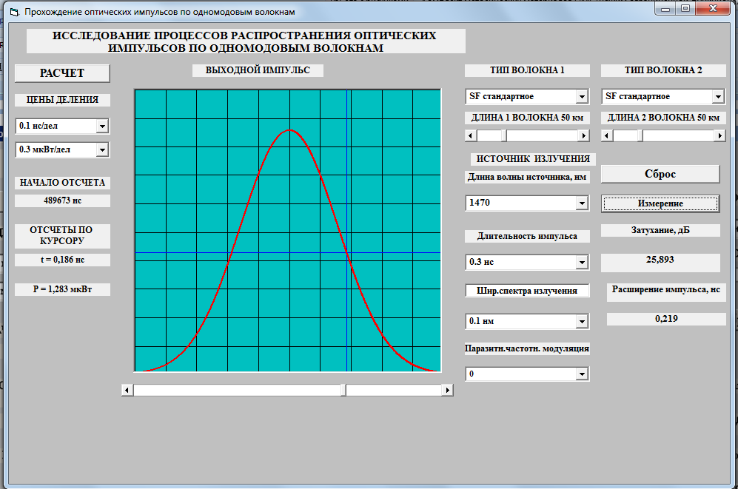Click right arrow of fiber 1 length slider

583,136
